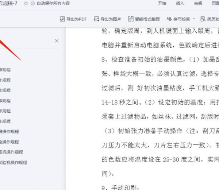Switch to the 插入 tab
The height and width of the screenshot is (190, 219).
click(x=180, y=3)
